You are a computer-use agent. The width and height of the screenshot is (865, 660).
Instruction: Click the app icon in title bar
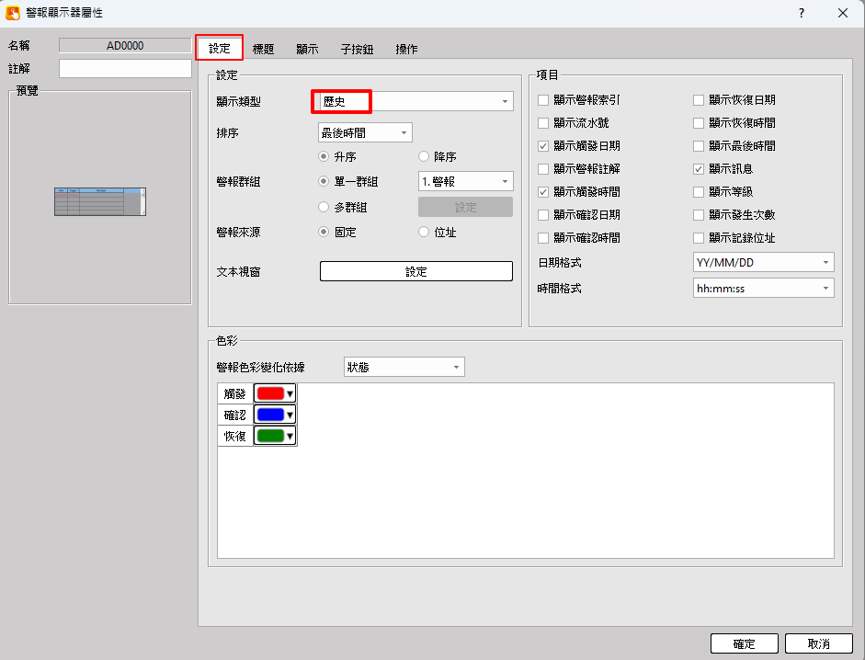coord(13,13)
